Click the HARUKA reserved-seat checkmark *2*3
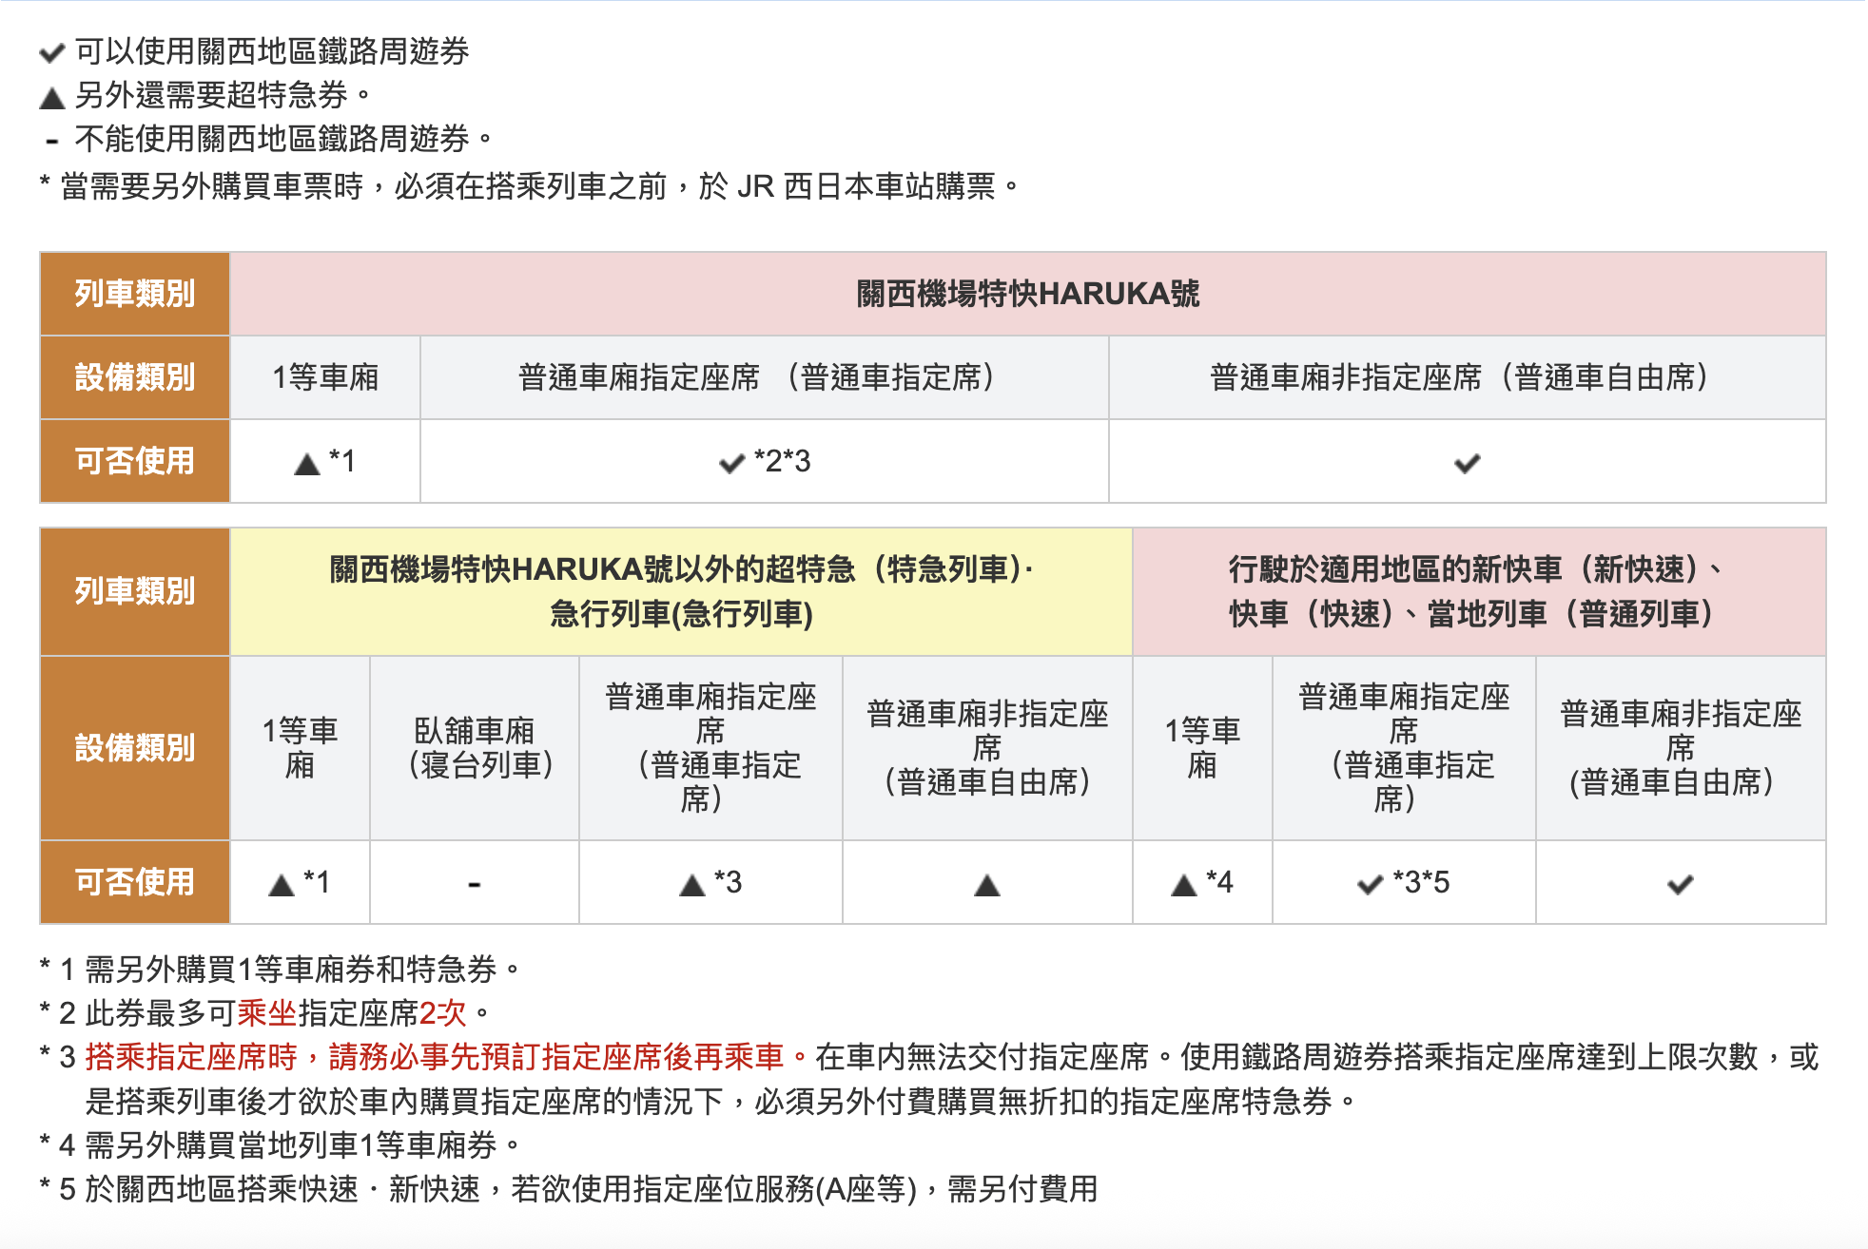 click(x=731, y=464)
